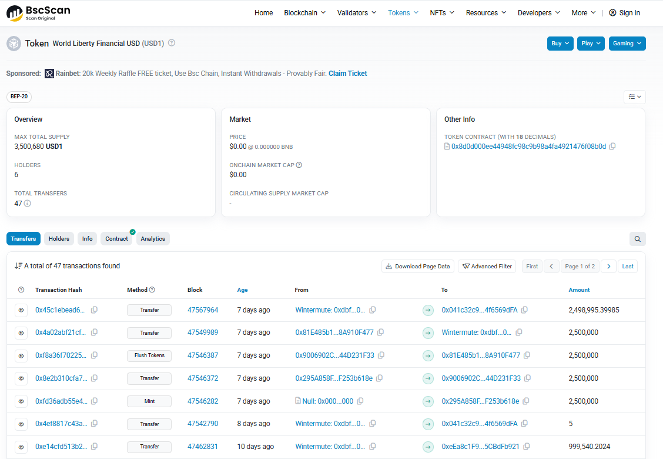The image size is (663, 459).
Task: Click the BscScan logo
Action: [38, 13]
